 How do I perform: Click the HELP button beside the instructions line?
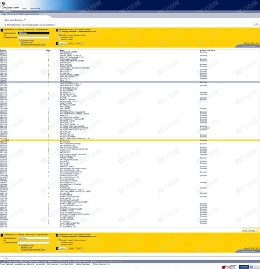click(256, 24)
